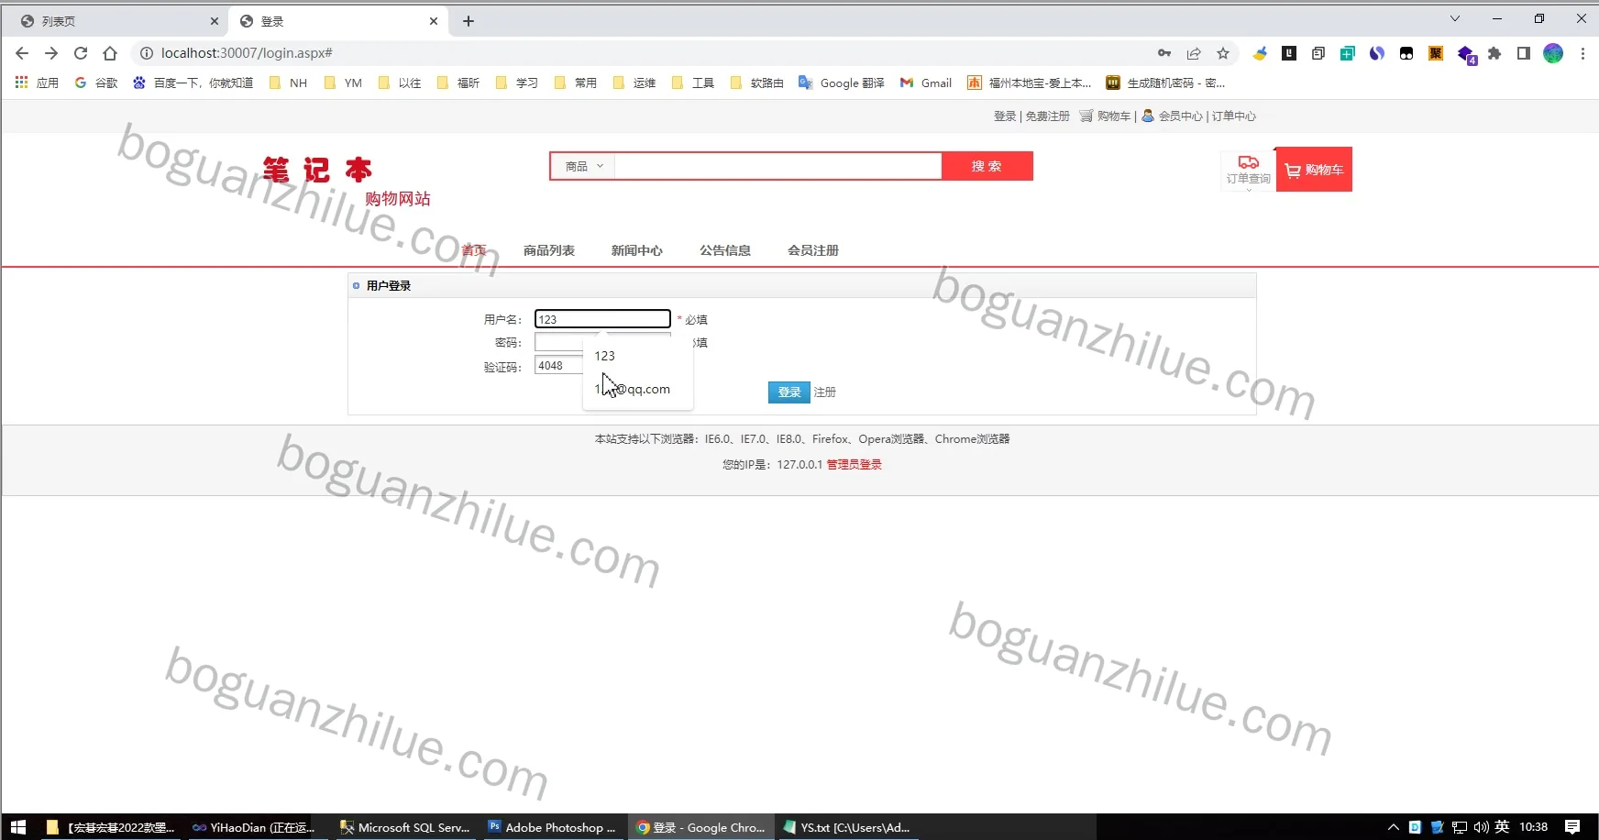Open the red 购物车 cart button
Viewport: 1599px width, 840px height.
click(x=1314, y=170)
